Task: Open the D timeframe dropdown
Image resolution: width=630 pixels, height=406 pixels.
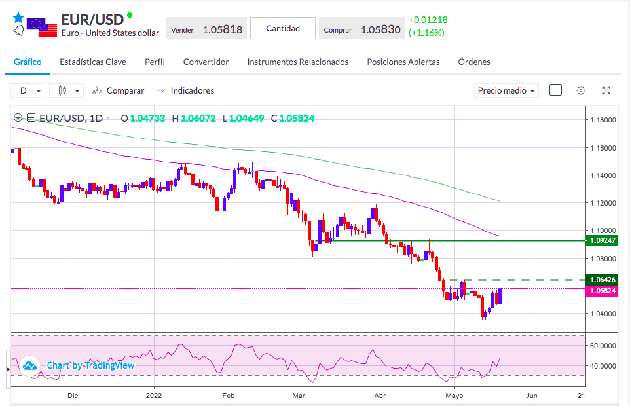Action: tap(28, 91)
